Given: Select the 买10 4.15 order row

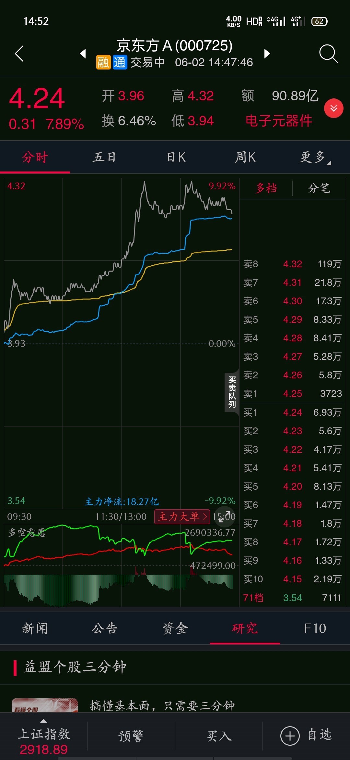Looking at the screenshot, I should click(x=293, y=579).
